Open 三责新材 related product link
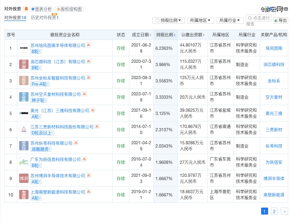Screen dimensions: 291x222 tap(274, 130)
